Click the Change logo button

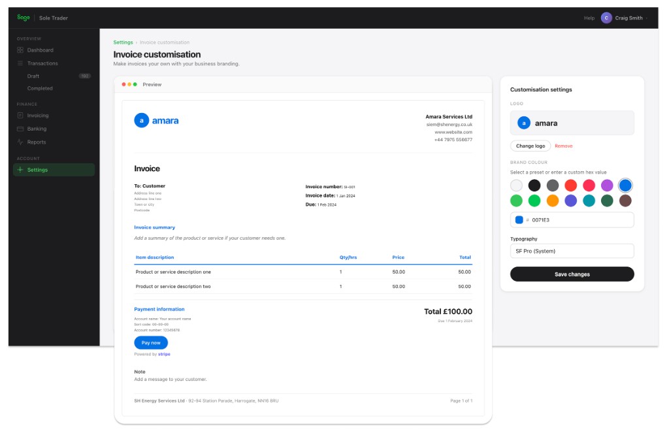pos(530,146)
